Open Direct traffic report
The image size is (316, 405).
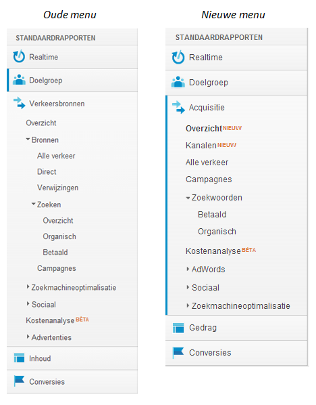click(47, 172)
